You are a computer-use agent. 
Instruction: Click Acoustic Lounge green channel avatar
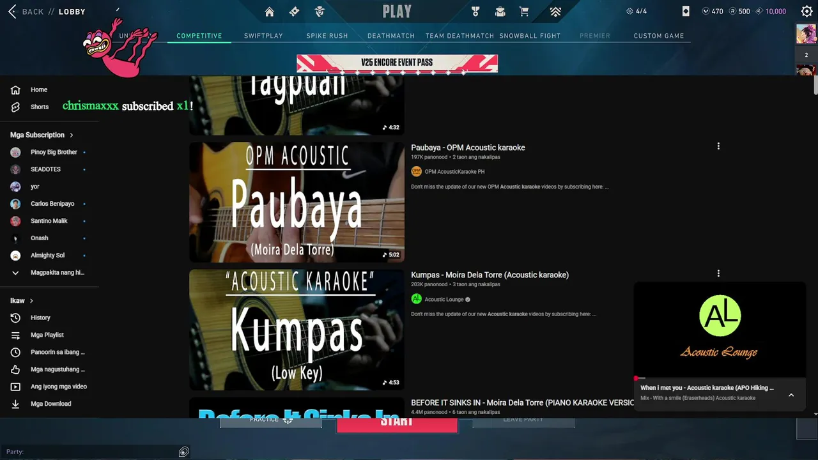click(x=417, y=299)
